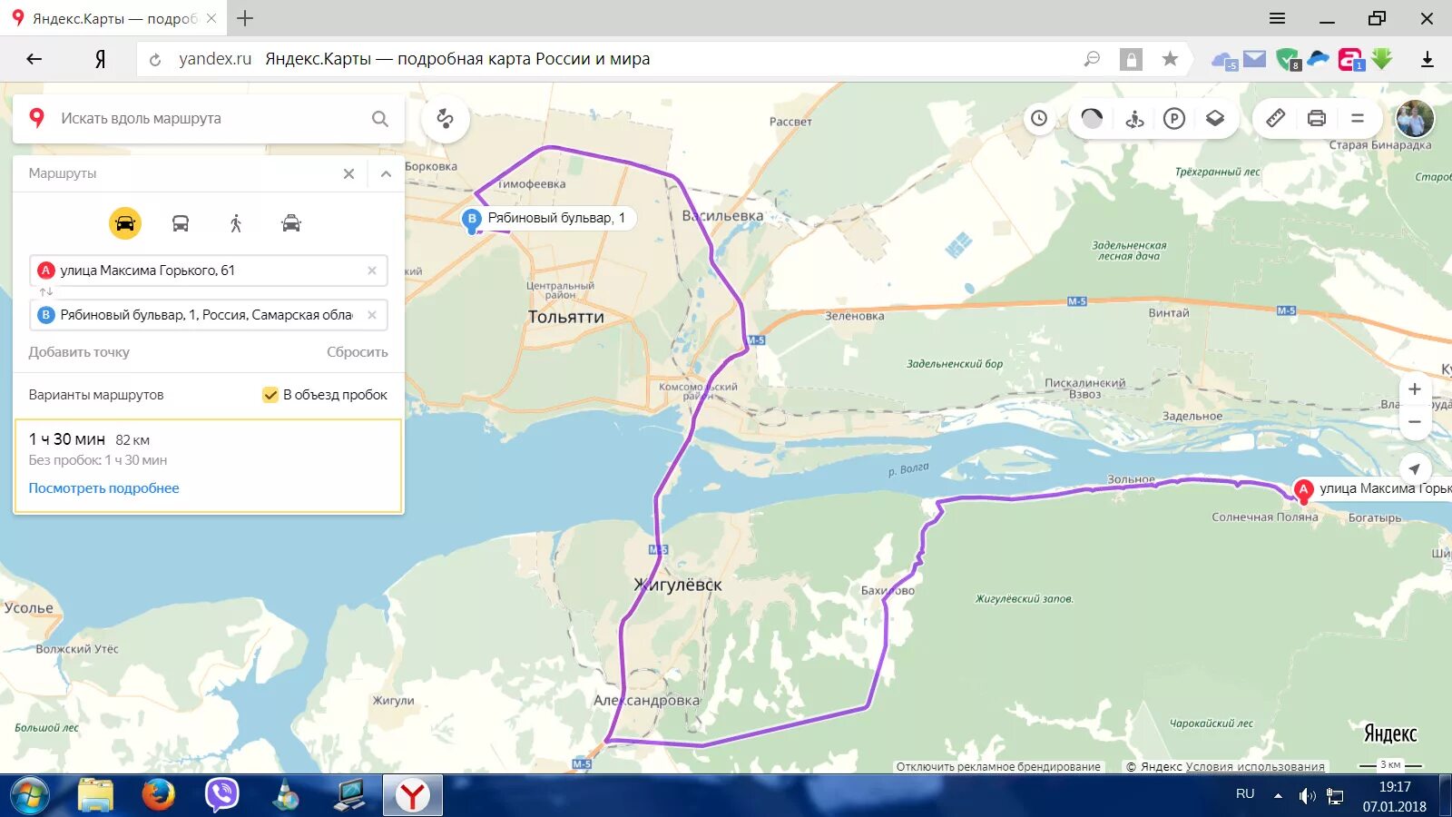
Task: Open Посмотреть подробнее route details
Action: tap(103, 488)
